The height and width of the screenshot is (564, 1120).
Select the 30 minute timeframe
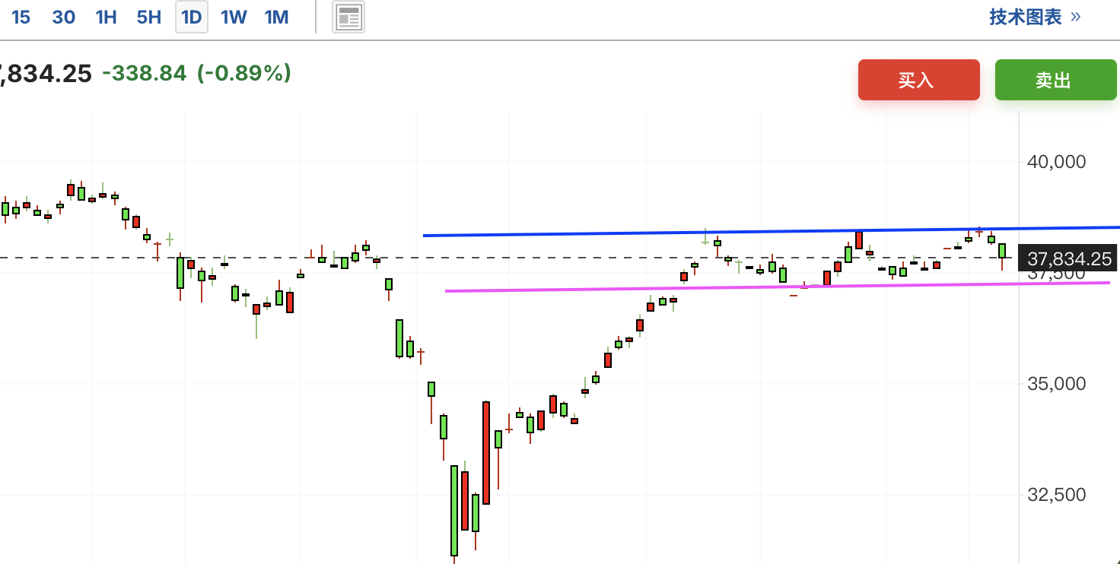coord(64,17)
